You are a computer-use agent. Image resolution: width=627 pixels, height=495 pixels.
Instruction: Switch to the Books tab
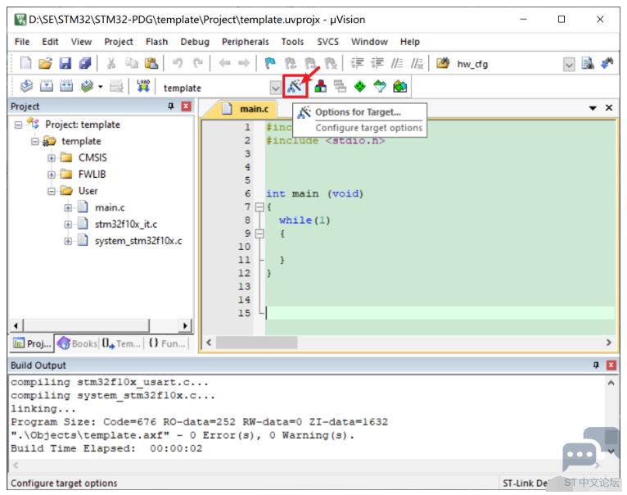point(78,343)
